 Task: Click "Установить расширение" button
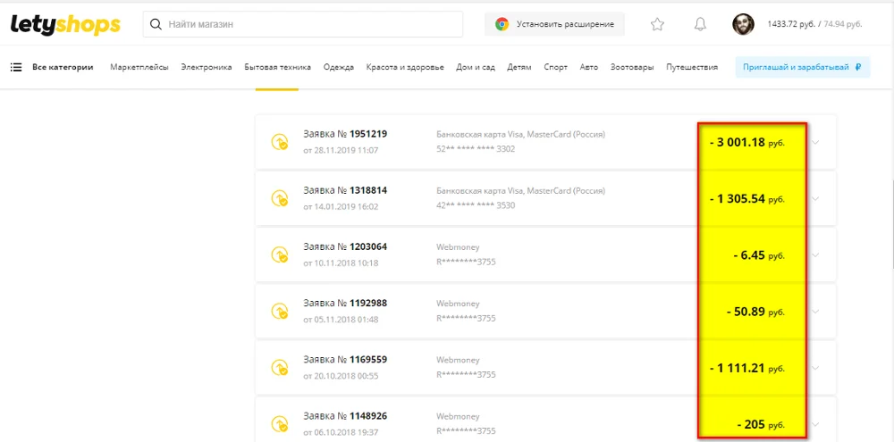coord(554,24)
